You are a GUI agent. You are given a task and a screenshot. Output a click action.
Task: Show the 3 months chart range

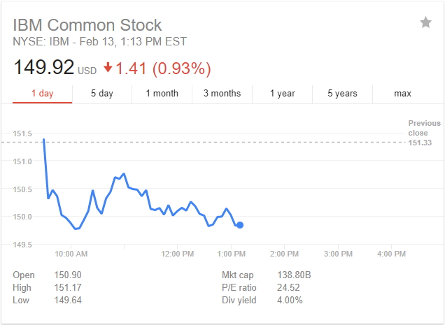pos(222,93)
